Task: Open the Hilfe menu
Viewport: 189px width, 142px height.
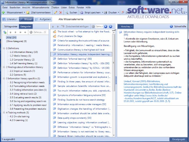Action: (88, 7)
